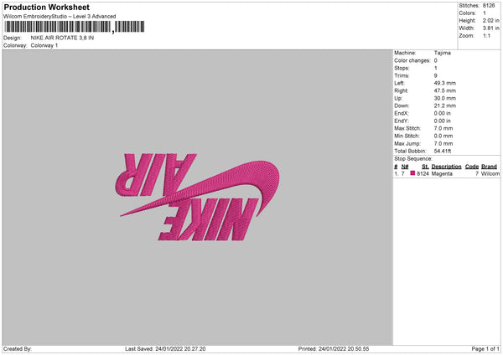Click the 'Brand' column header
This screenshot has height=355, width=503.
tap(490, 167)
